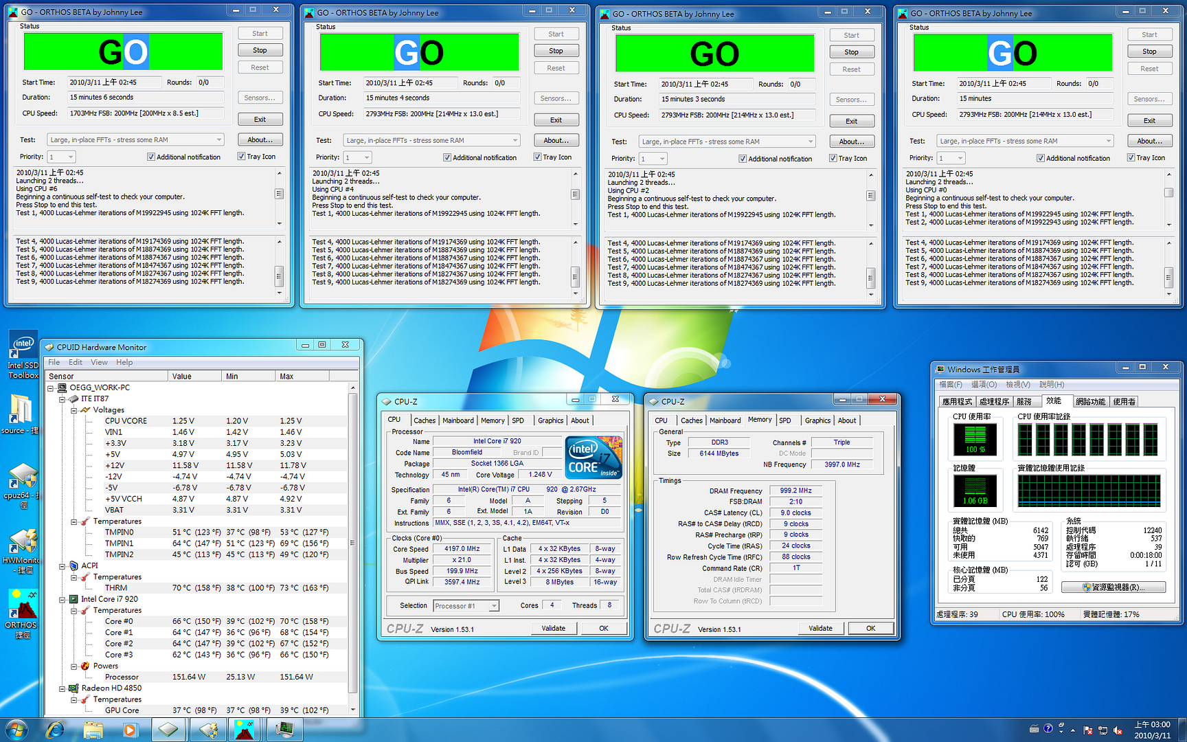The width and height of the screenshot is (1187, 742).
Task: Open Test dropdown in second ORTHOS window
Action: [431, 140]
